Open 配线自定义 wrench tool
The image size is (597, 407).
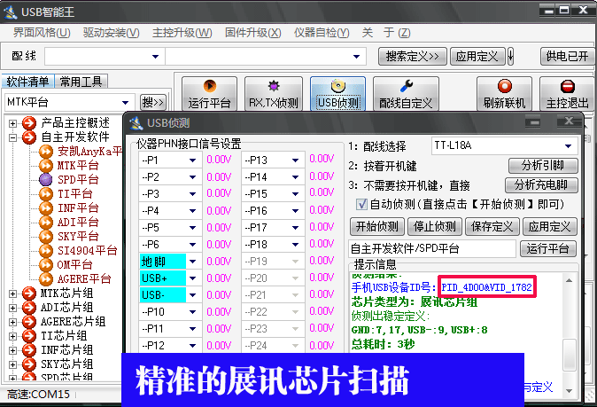point(406,94)
